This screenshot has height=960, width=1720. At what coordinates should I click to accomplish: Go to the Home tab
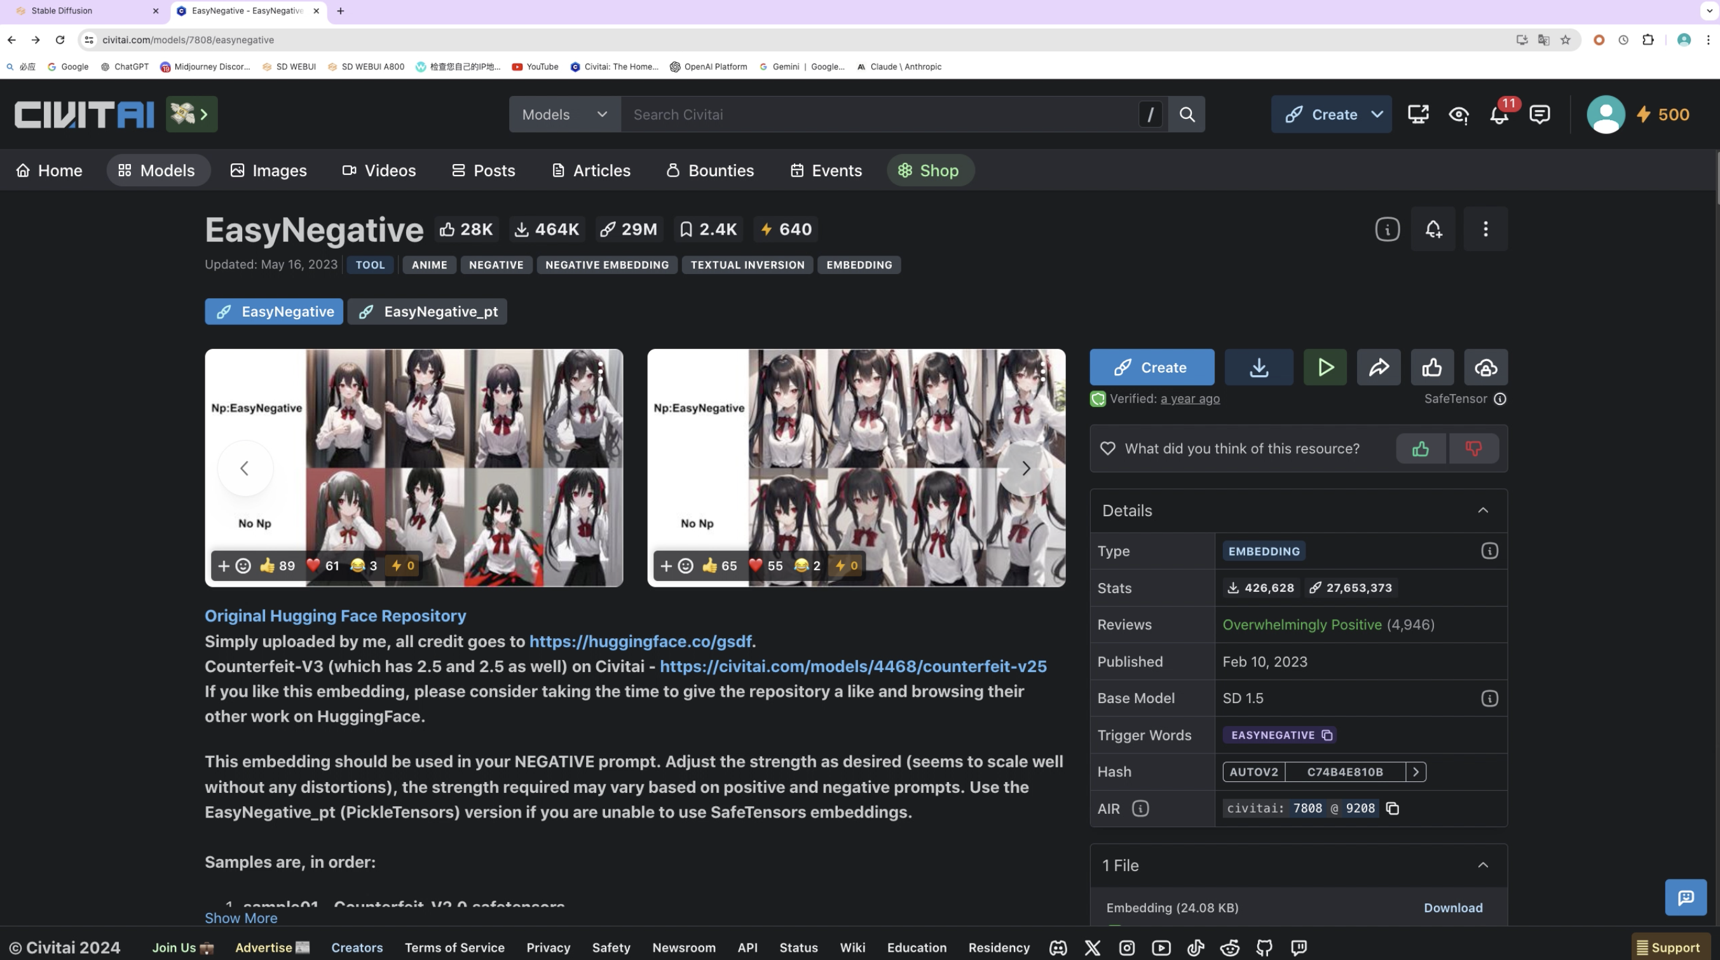pos(49,170)
